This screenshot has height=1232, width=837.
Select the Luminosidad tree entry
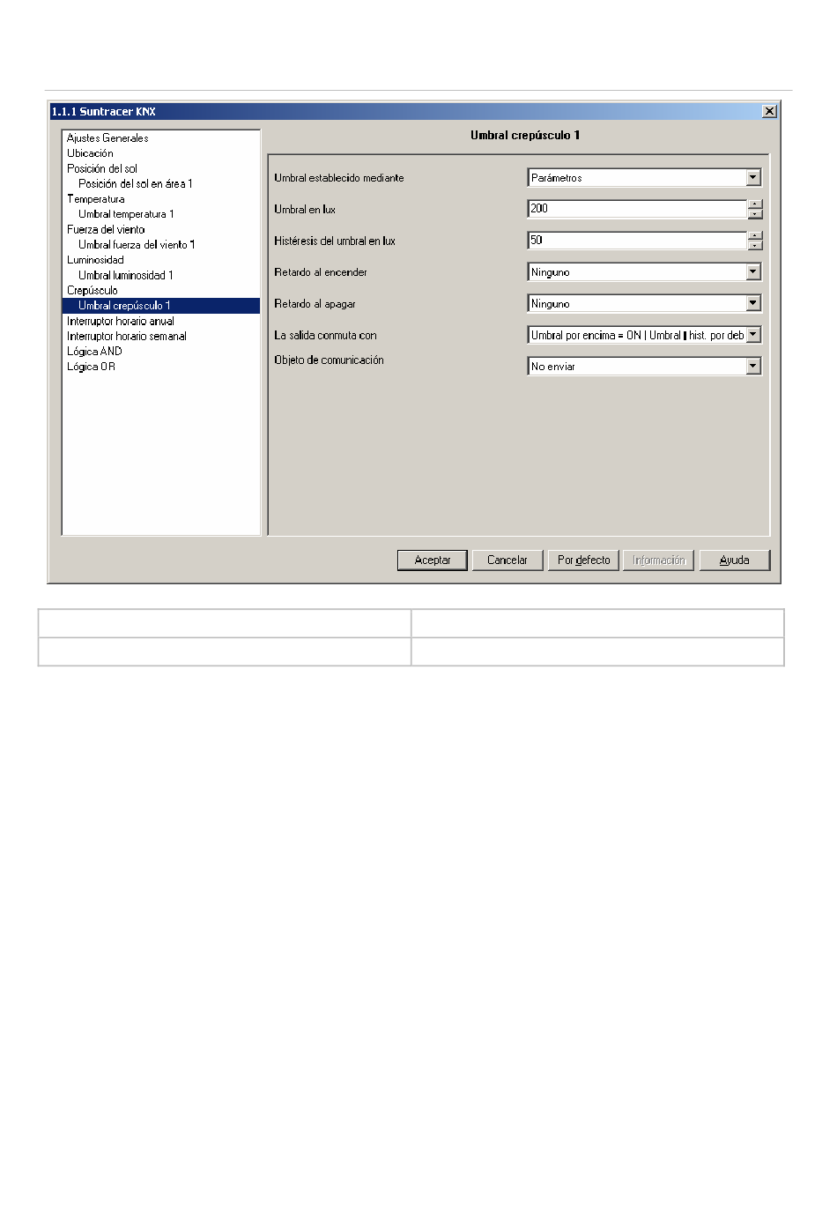(x=95, y=260)
